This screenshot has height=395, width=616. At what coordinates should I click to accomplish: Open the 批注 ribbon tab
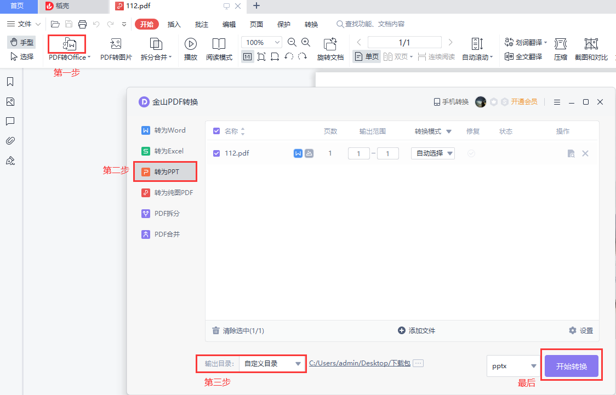(x=202, y=24)
